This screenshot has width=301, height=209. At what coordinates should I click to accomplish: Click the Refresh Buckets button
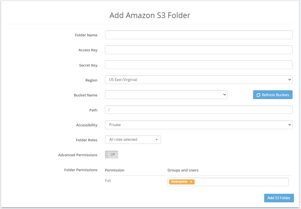(273, 95)
